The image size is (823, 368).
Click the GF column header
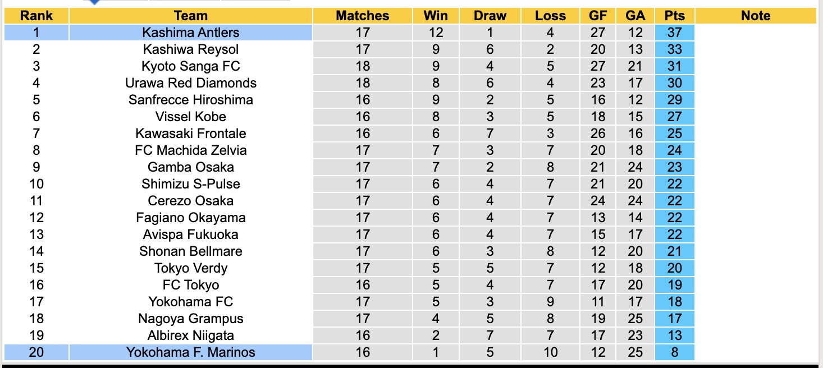(598, 16)
